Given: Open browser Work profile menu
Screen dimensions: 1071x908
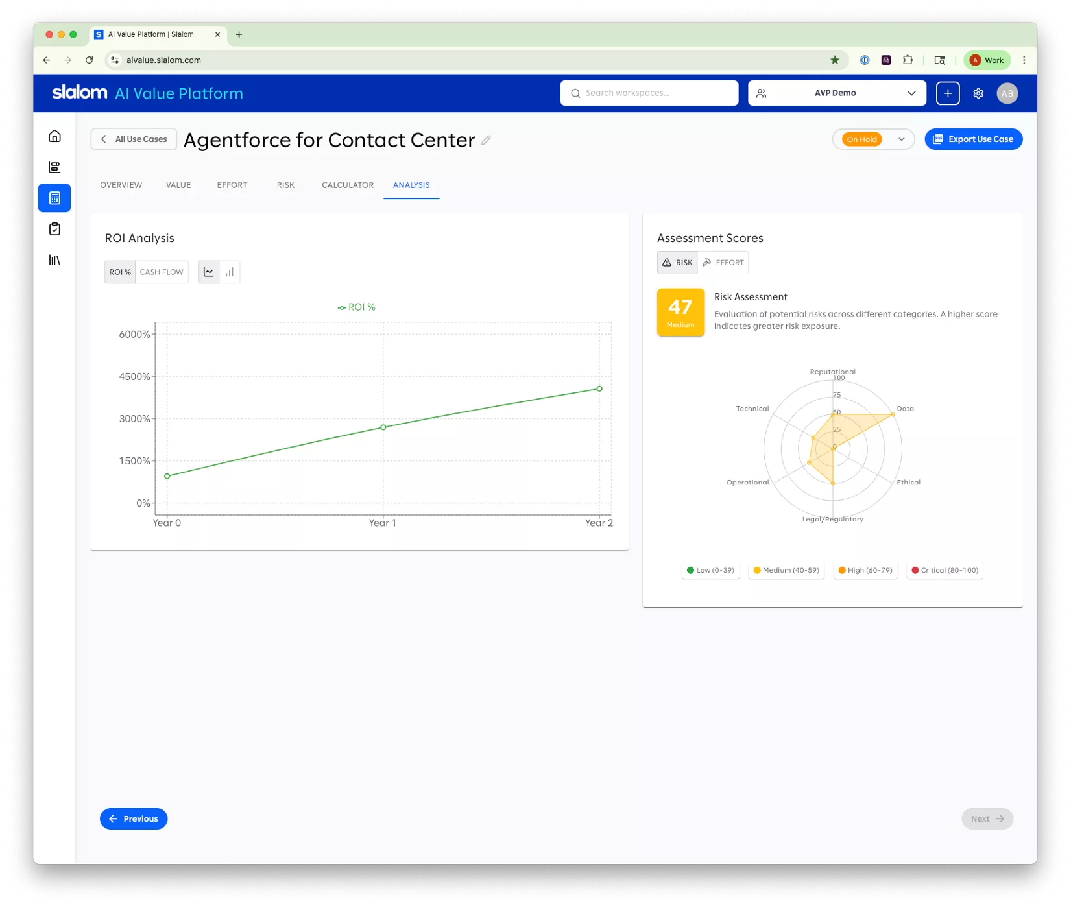Looking at the screenshot, I should point(987,60).
